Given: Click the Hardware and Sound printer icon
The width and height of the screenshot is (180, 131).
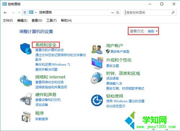Looking at the screenshot, I should 26,99.
